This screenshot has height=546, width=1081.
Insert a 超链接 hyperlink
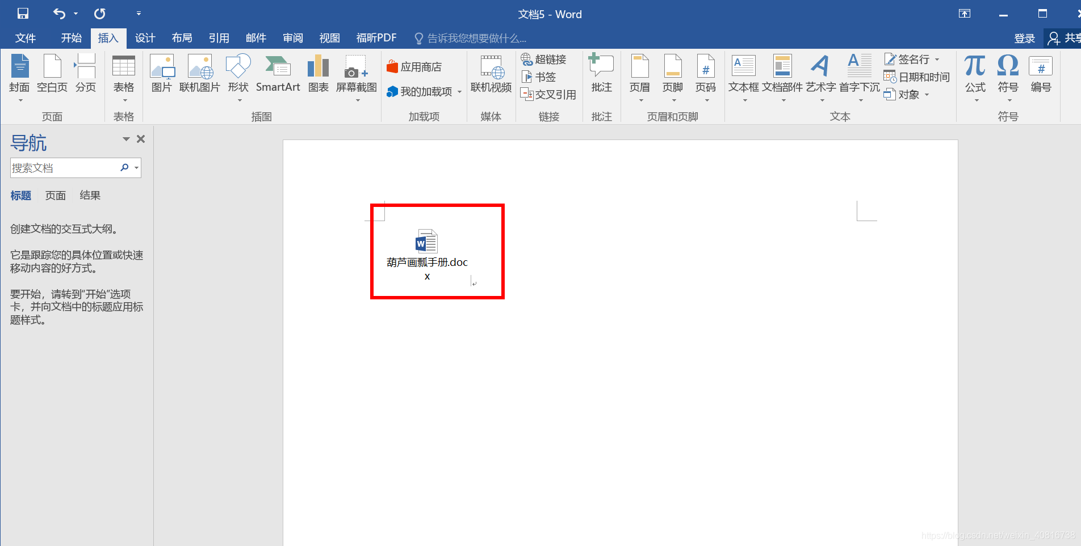click(544, 60)
